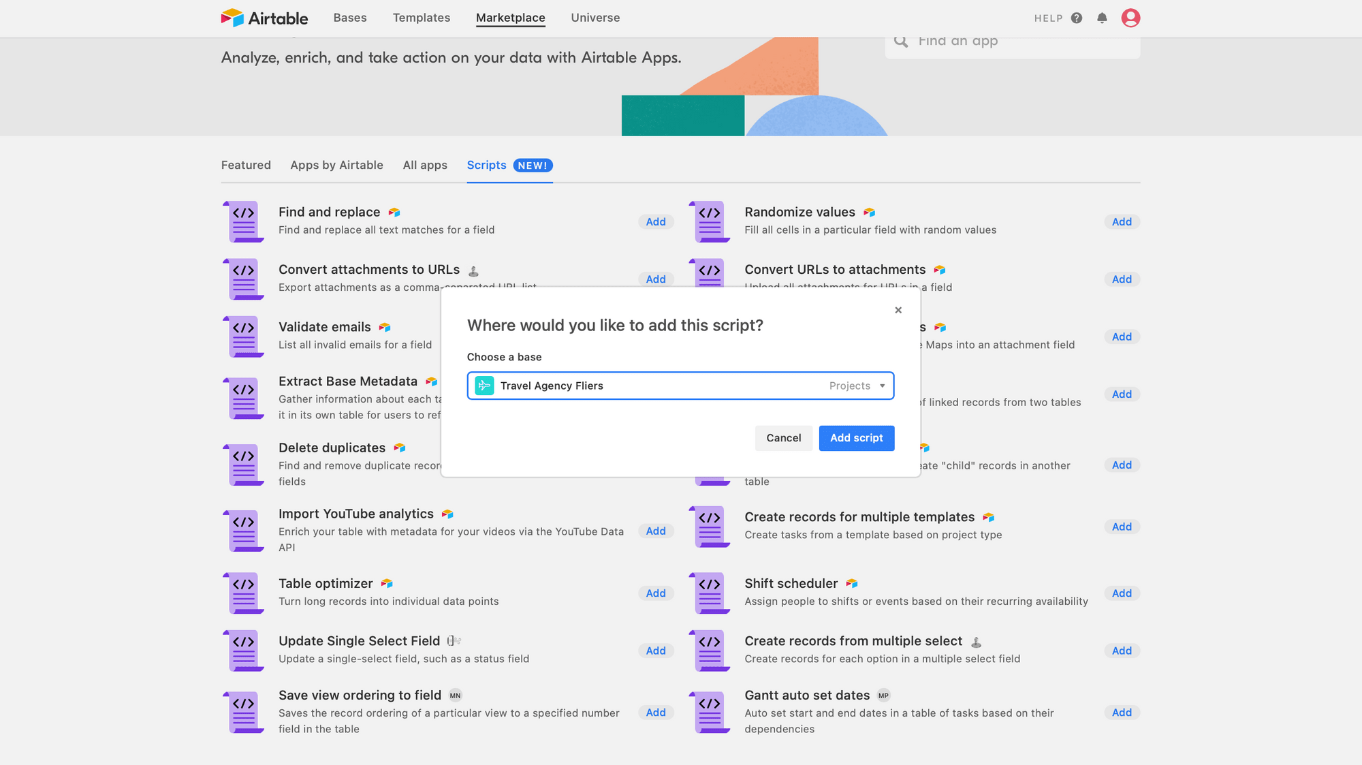Switch to the All apps tab

(x=425, y=165)
